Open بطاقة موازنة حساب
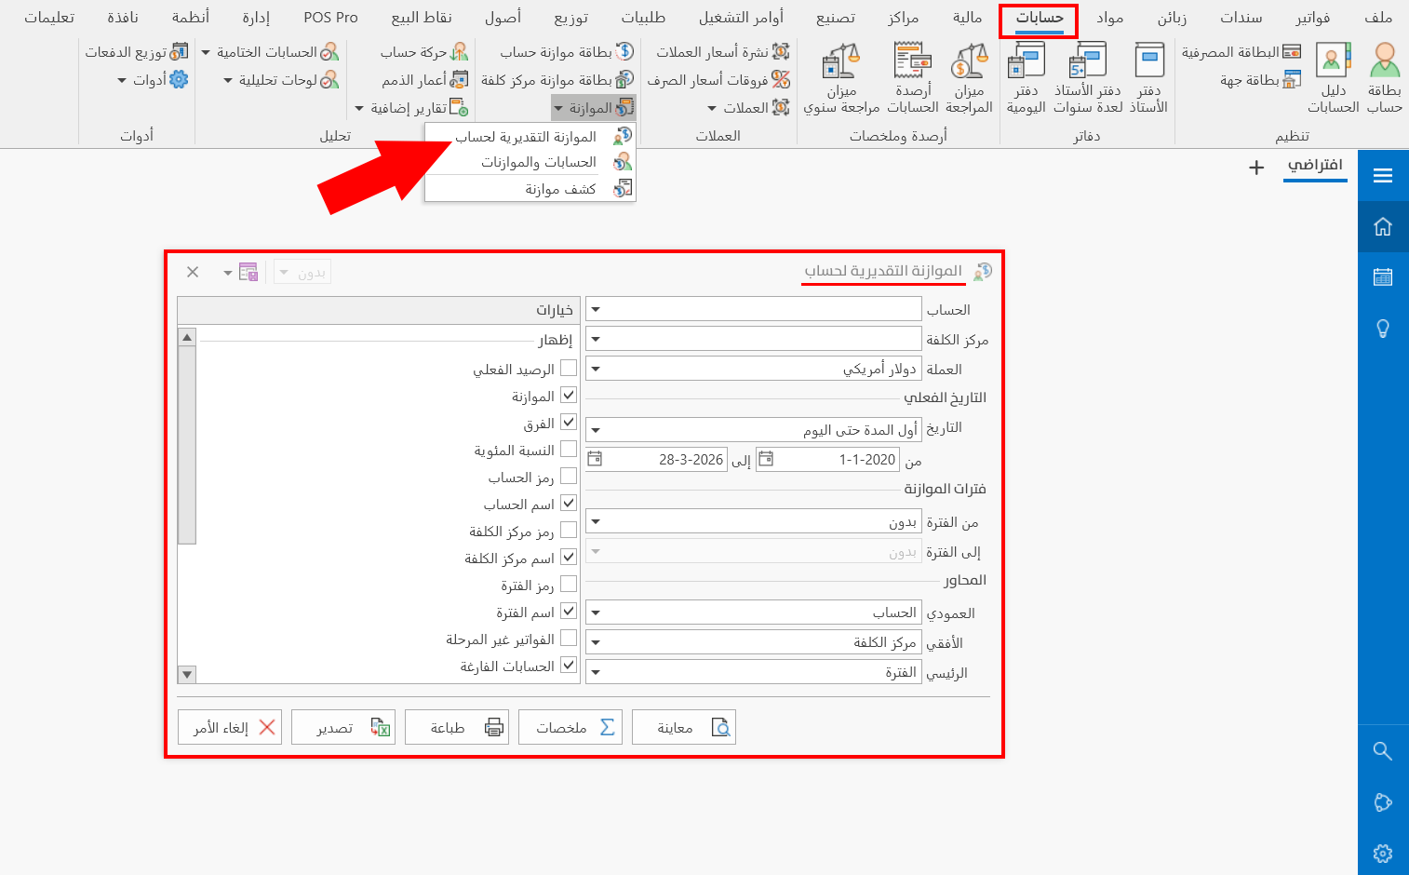This screenshot has height=875, width=1409. click(567, 52)
